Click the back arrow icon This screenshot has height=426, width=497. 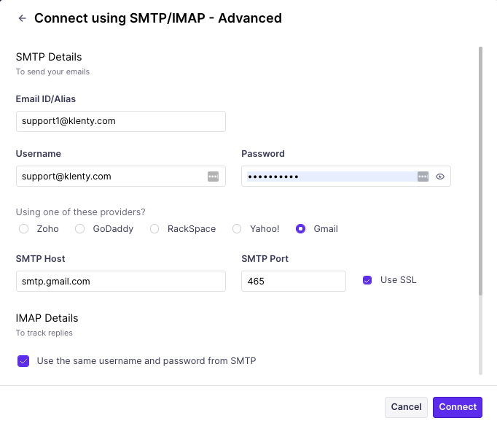pos(22,18)
